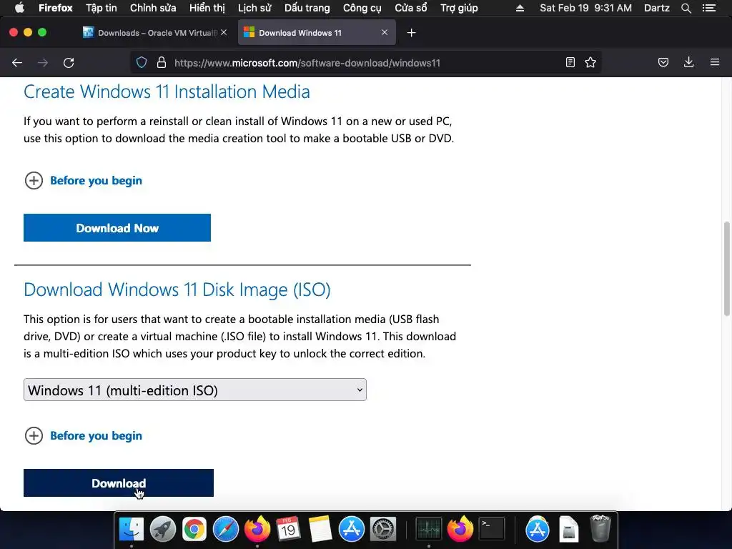The image size is (732, 549).
Task: Open the Firefox hamburger menu
Action: 715,63
